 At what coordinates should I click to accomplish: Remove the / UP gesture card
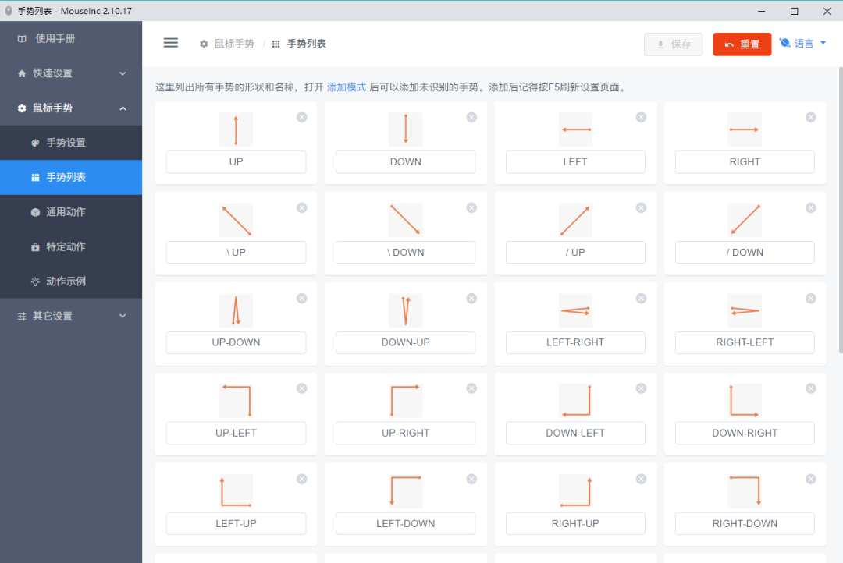pos(641,208)
